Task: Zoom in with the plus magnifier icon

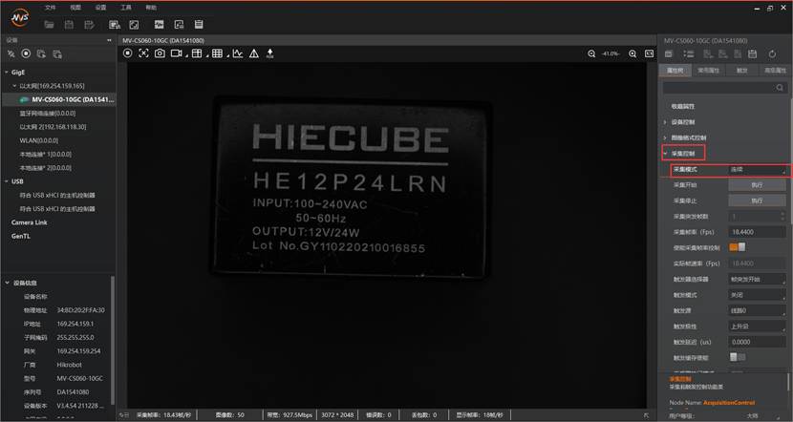Action: point(632,53)
